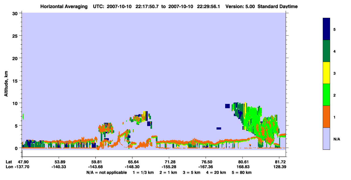The image size is (351, 180).
Task: Click the '1 = 1/3 km' legend entry
Action: tap(143, 172)
